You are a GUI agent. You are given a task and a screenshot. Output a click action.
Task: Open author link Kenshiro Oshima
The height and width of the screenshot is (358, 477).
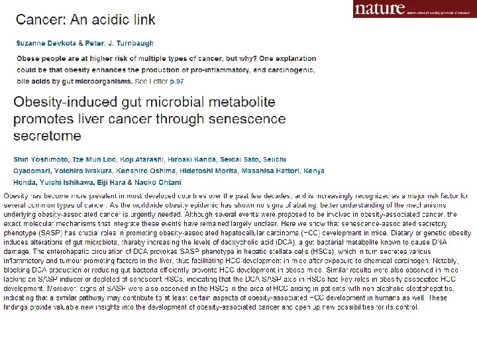click(x=146, y=171)
